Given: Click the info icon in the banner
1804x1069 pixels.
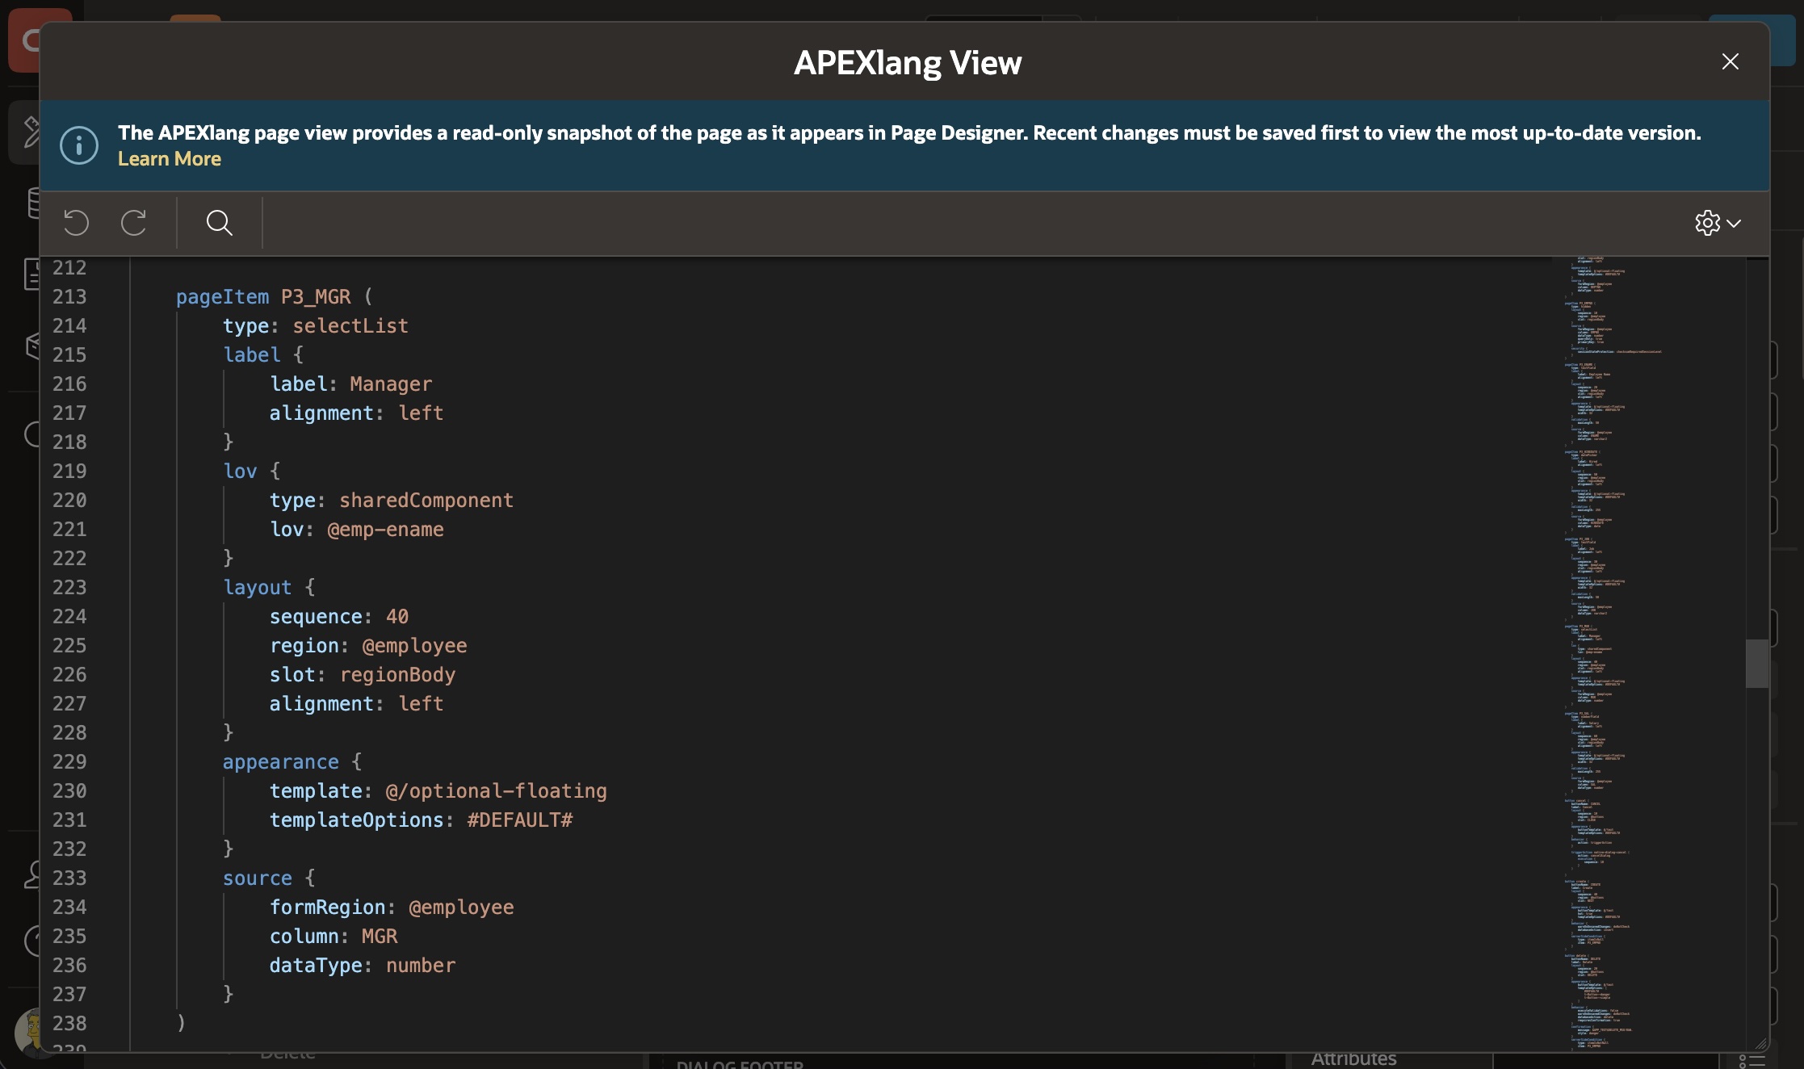Looking at the screenshot, I should 79,145.
